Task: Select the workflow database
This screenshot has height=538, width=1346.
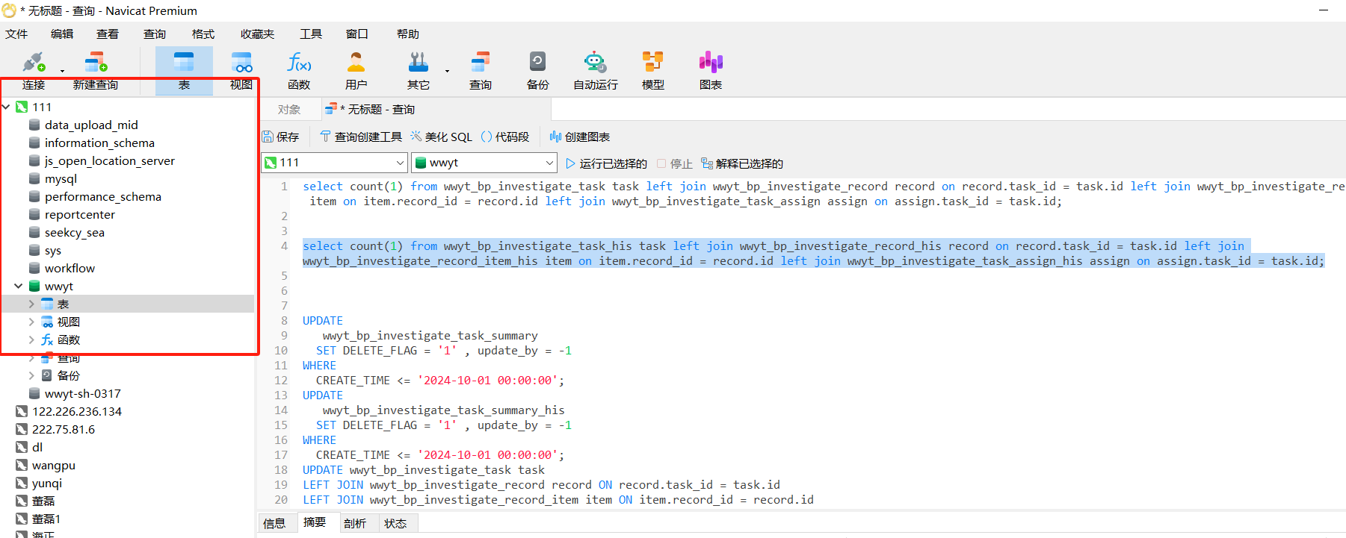Action: tap(70, 268)
